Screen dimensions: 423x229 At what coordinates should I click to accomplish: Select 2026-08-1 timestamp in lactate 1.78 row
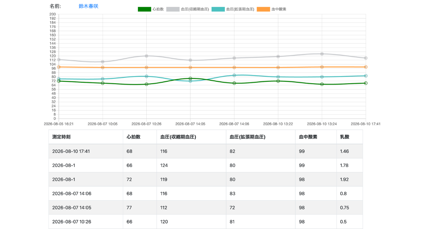click(86, 165)
